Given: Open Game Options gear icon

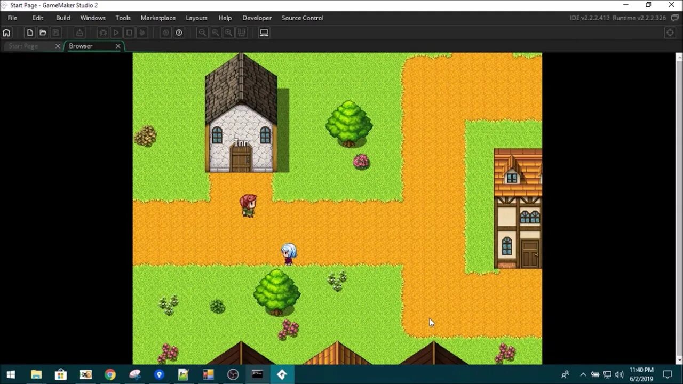Looking at the screenshot, I should click(166, 33).
